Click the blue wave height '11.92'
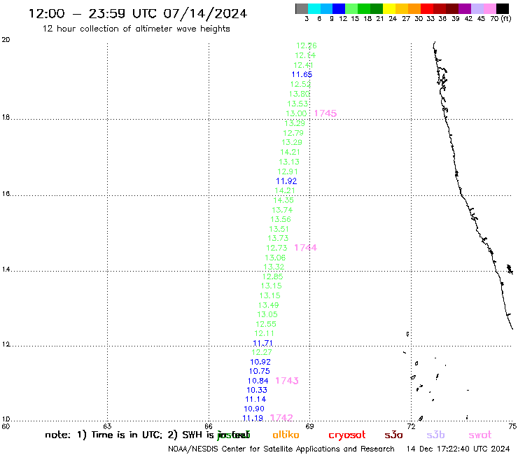This screenshot has height=455, width=518. [286, 181]
